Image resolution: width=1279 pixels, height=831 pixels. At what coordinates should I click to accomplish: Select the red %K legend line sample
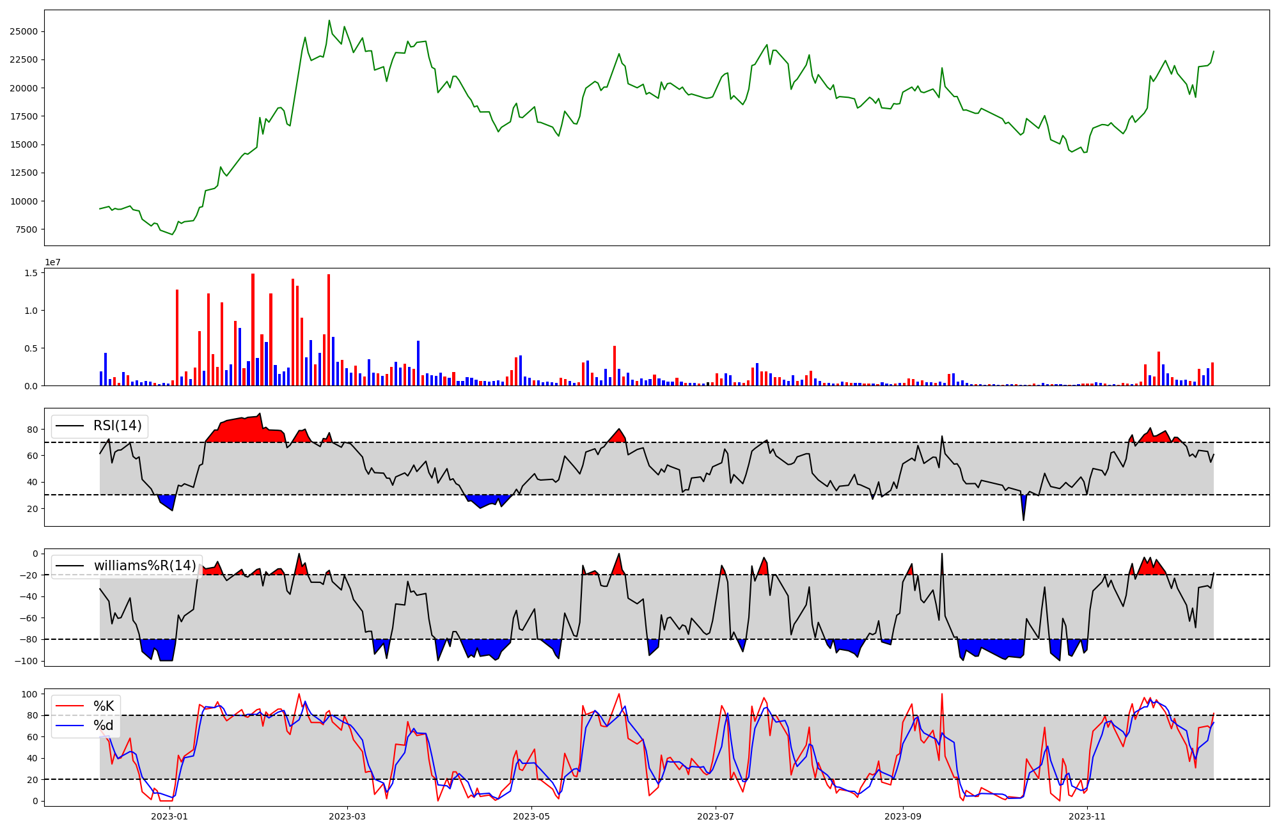70,706
